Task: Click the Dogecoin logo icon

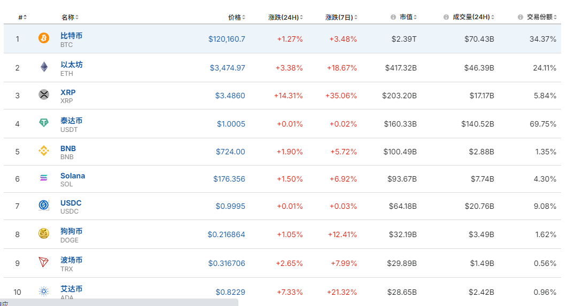Action: [x=44, y=234]
